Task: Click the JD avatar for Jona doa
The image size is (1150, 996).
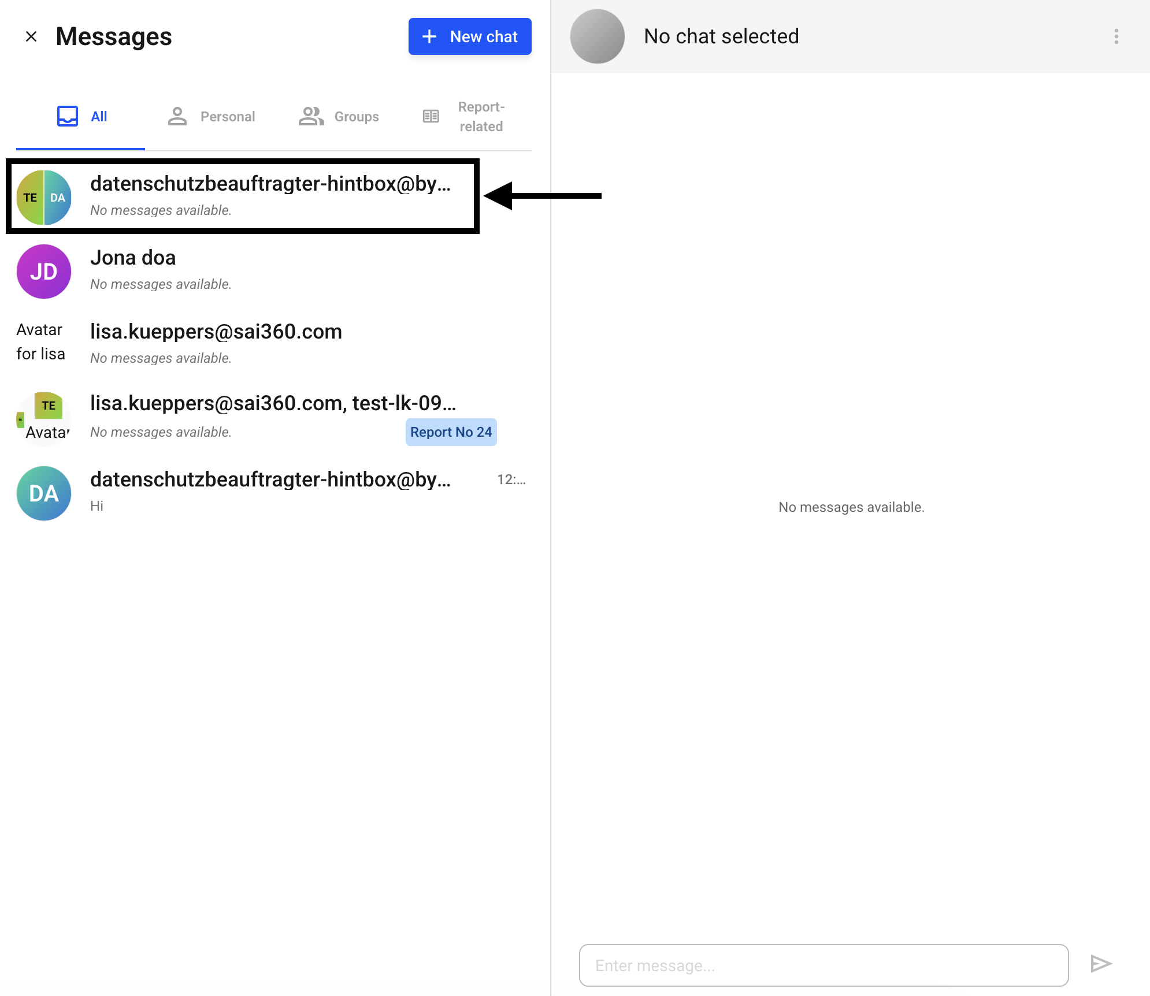Action: (44, 272)
